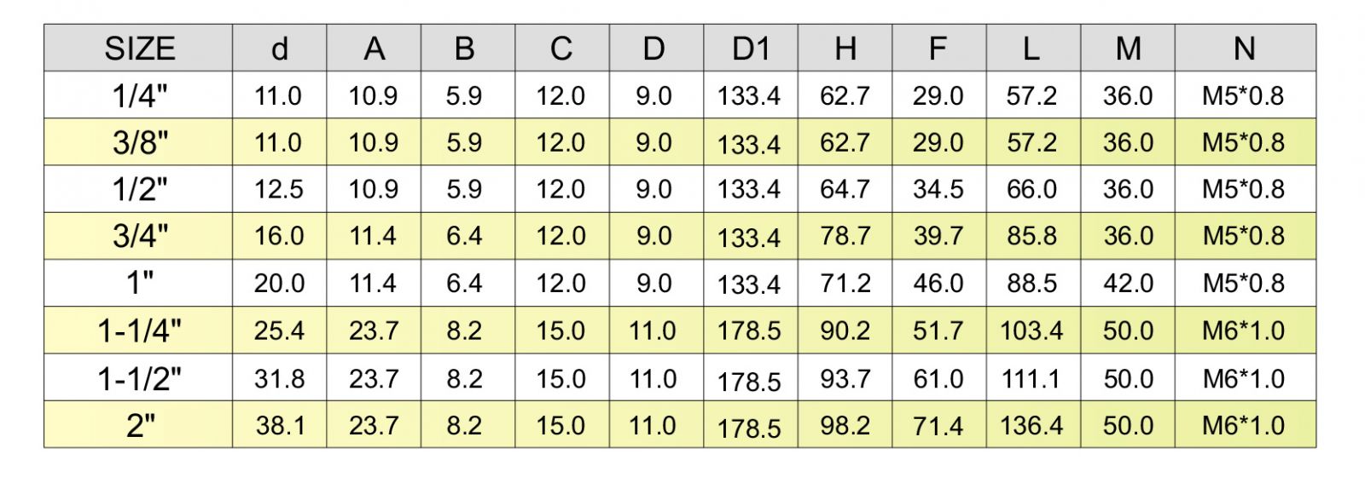Click the 34.5 value in F column

point(938,189)
